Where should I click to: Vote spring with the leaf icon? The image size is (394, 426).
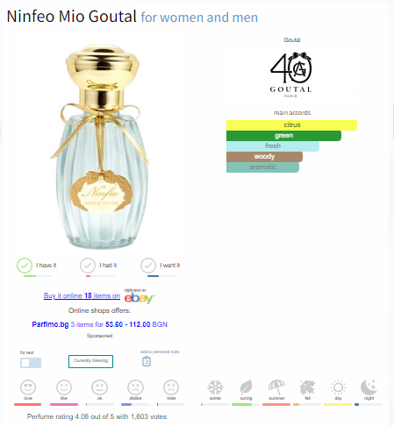tap(246, 387)
